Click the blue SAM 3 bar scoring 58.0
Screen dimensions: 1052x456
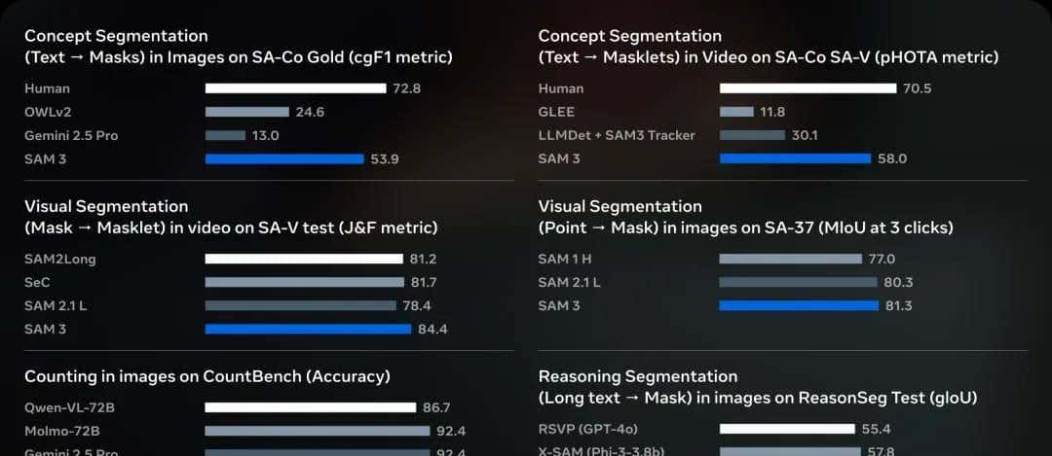(x=795, y=158)
